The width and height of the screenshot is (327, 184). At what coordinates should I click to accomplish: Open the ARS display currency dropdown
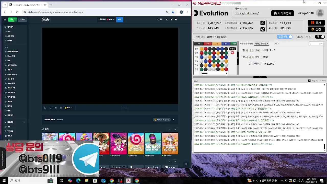click(x=68, y=108)
